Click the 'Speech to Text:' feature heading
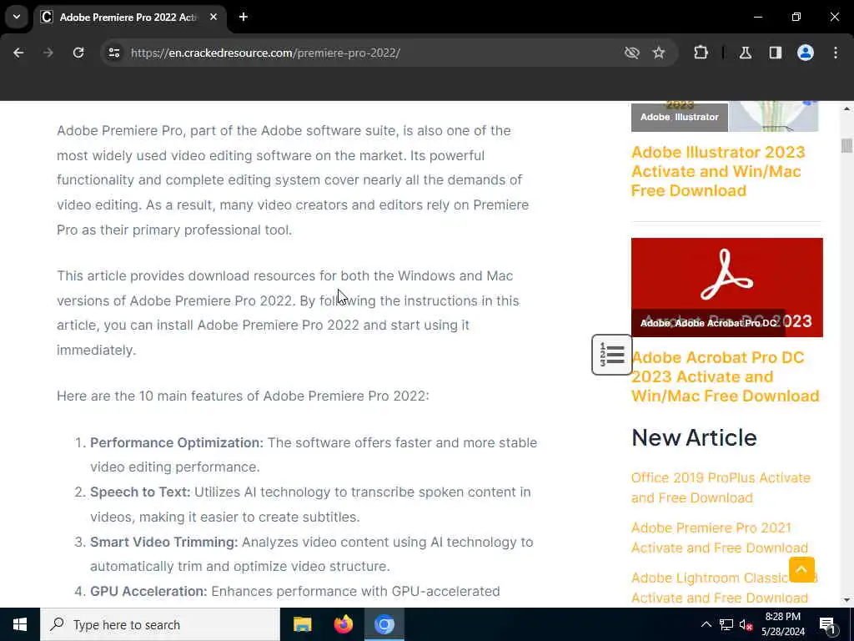Viewport: 854px width, 641px height. click(140, 492)
